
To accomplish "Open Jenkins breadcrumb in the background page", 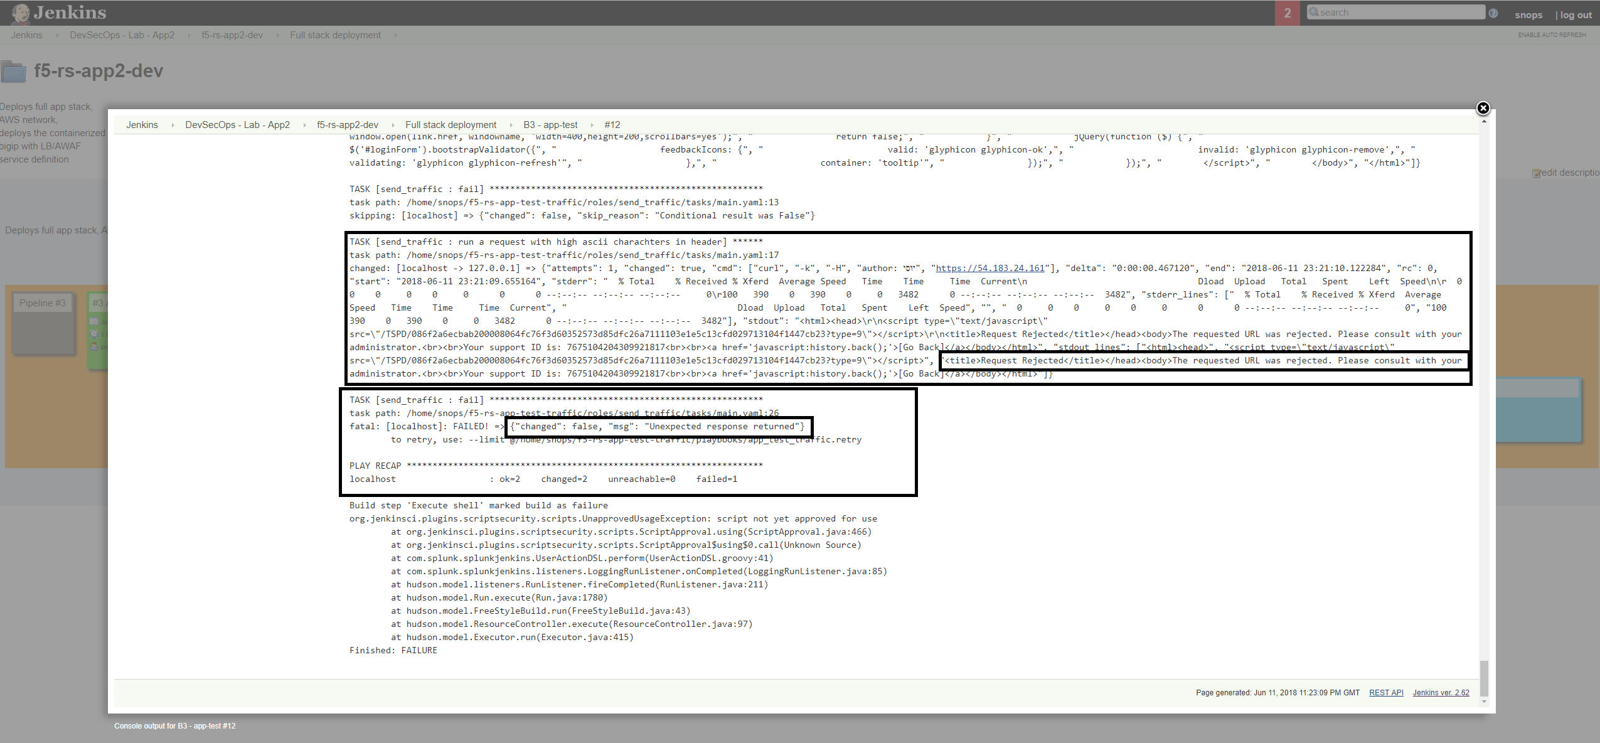I will [x=26, y=35].
